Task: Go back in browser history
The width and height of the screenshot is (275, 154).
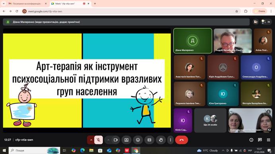Action: [x=4, y=11]
